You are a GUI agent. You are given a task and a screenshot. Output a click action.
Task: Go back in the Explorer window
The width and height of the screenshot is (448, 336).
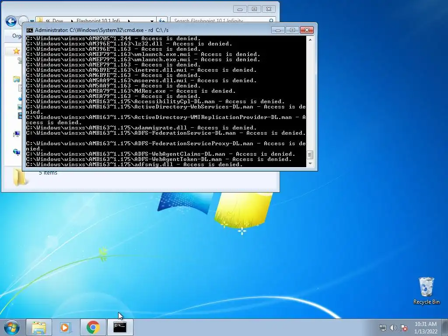(x=11, y=21)
